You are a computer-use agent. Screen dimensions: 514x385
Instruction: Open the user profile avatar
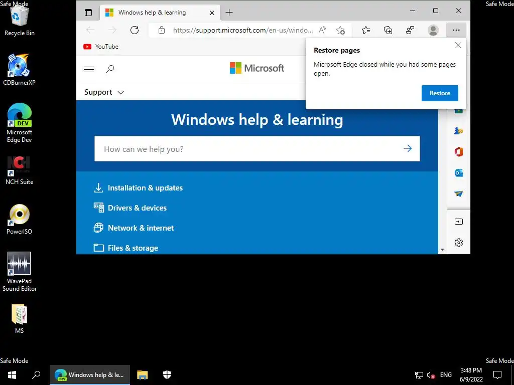pos(433,30)
